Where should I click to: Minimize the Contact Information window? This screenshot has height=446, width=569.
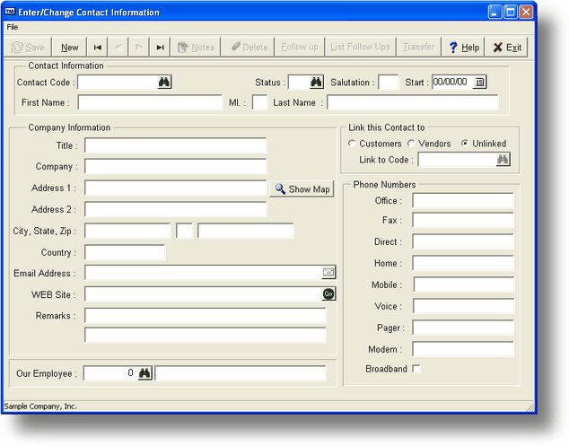pos(495,12)
